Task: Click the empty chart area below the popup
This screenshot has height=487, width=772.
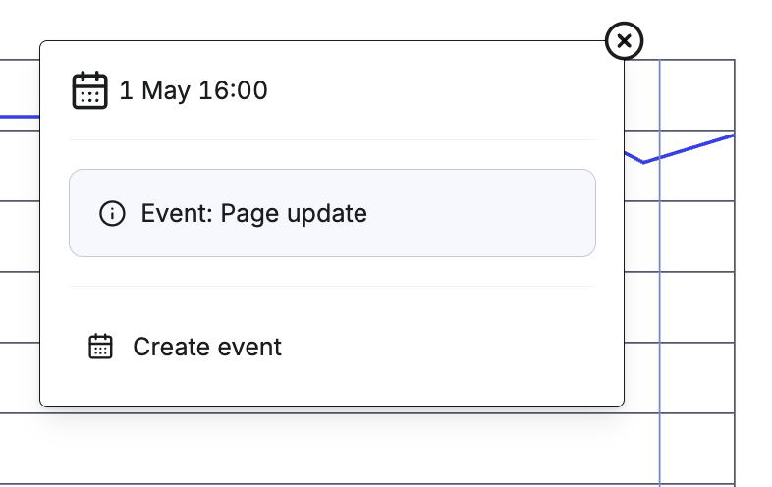Action: pyautogui.click(x=330, y=449)
